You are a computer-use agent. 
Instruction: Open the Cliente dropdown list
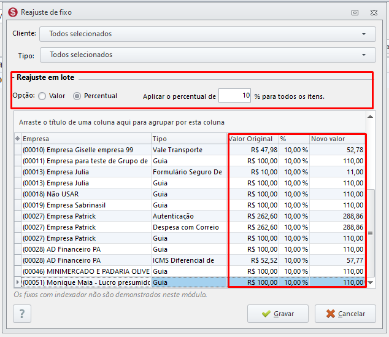click(x=364, y=34)
